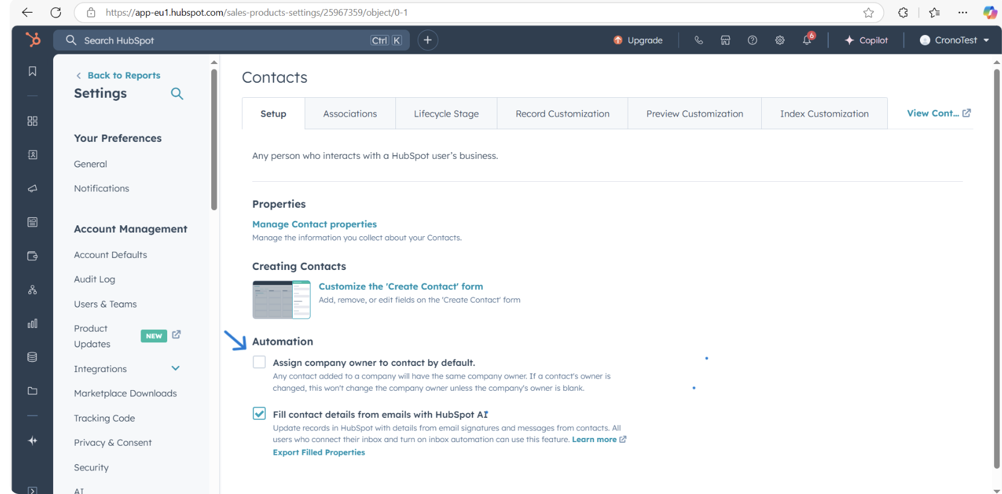Open the browser Copilot icon

pos(990,13)
